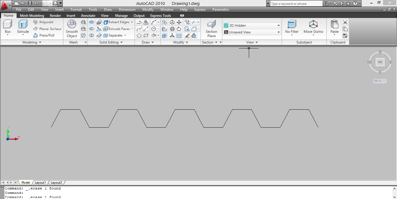Click the Extract Edges tool
397x199 pixels.
coord(116,22)
